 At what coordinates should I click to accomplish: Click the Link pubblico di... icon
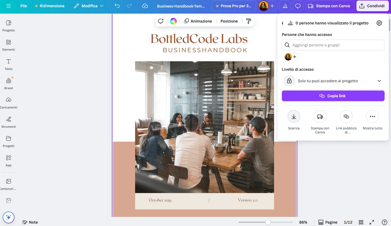point(346,116)
